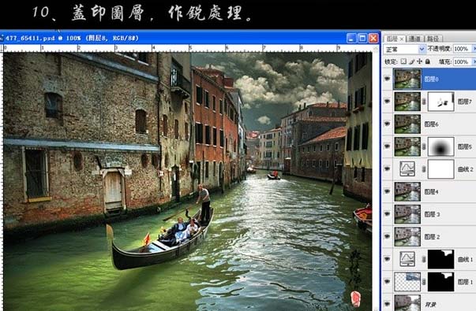476x311 pixels.
Task: Click the lock all padlock icon
Action: pos(428,61)
